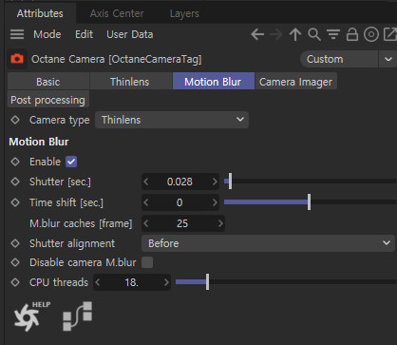
Task: Toggle keyframe diamond for Shutter [sec.]
Action: pyautogui.click(x=15, y=182)
